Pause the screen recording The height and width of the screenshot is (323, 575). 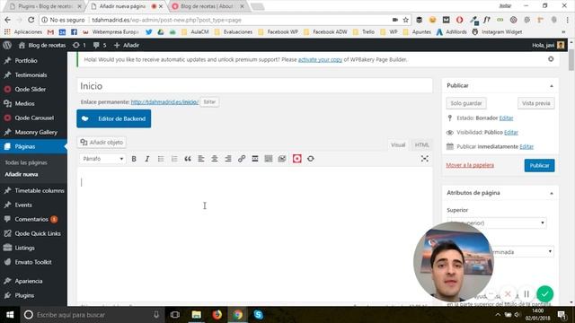[x=526, y=293]
